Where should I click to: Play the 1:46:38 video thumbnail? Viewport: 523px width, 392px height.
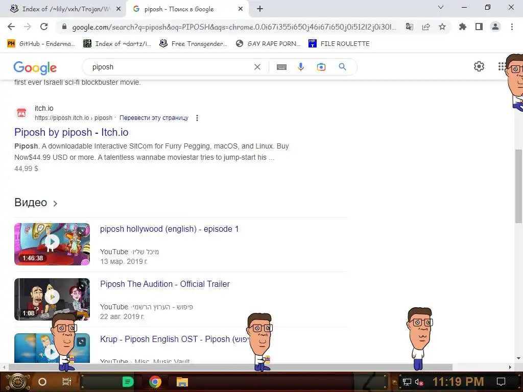(x=52, y=244)
